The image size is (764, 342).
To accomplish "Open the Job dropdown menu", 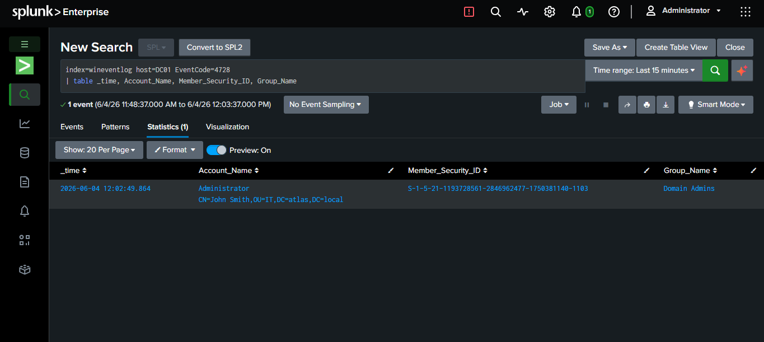I will pyautogui.click(x=559, y=105).
